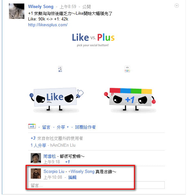190x195 pixels.
Task: Click 回覆給作者 reply to author
Action: pyautogui.click(x=85, y=127)
